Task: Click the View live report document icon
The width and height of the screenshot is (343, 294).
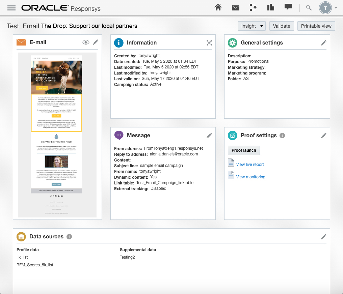Action: [231, 163]
